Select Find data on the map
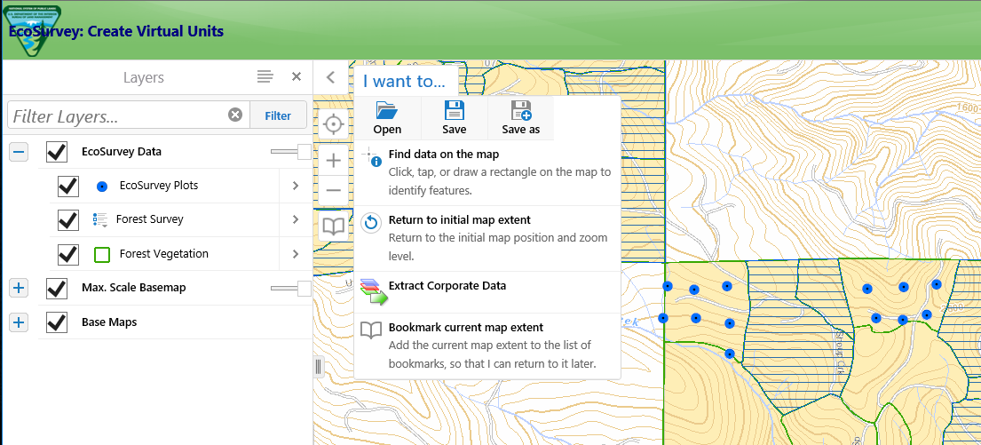This screenshot has height=445, width=981. pos(487,172)
